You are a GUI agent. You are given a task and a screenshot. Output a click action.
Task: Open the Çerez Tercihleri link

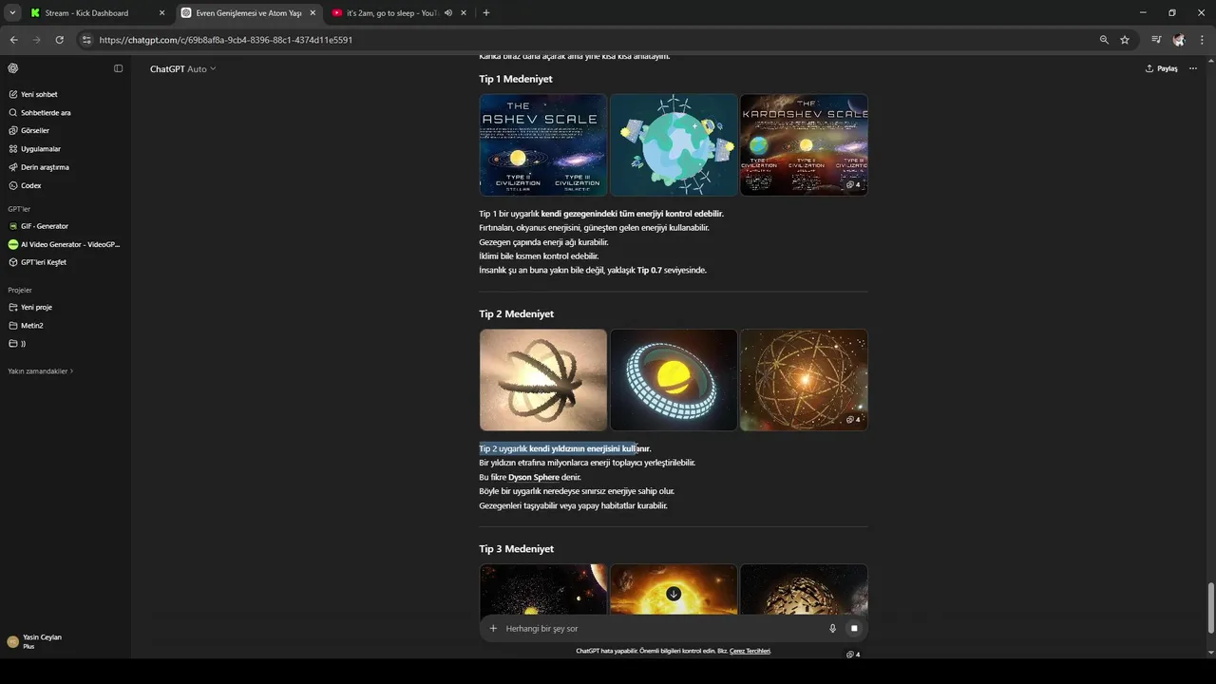pyautogui.click(x=750, y=651)
